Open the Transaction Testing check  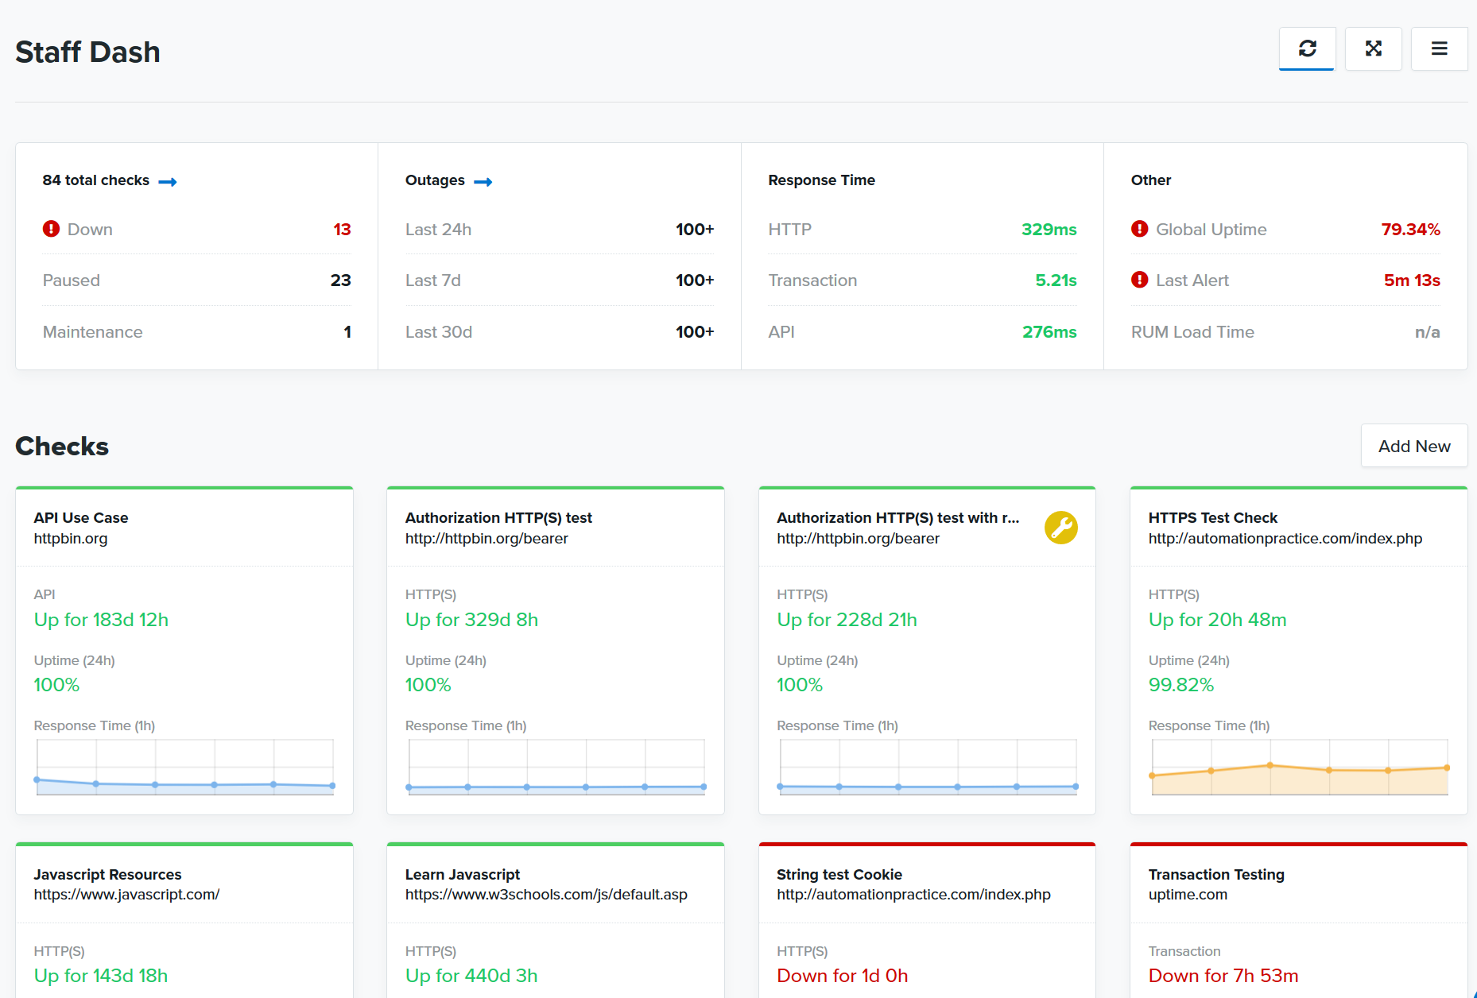(x=1215, y=875)
